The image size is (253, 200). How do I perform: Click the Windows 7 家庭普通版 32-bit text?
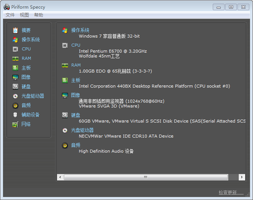[109, 36]
